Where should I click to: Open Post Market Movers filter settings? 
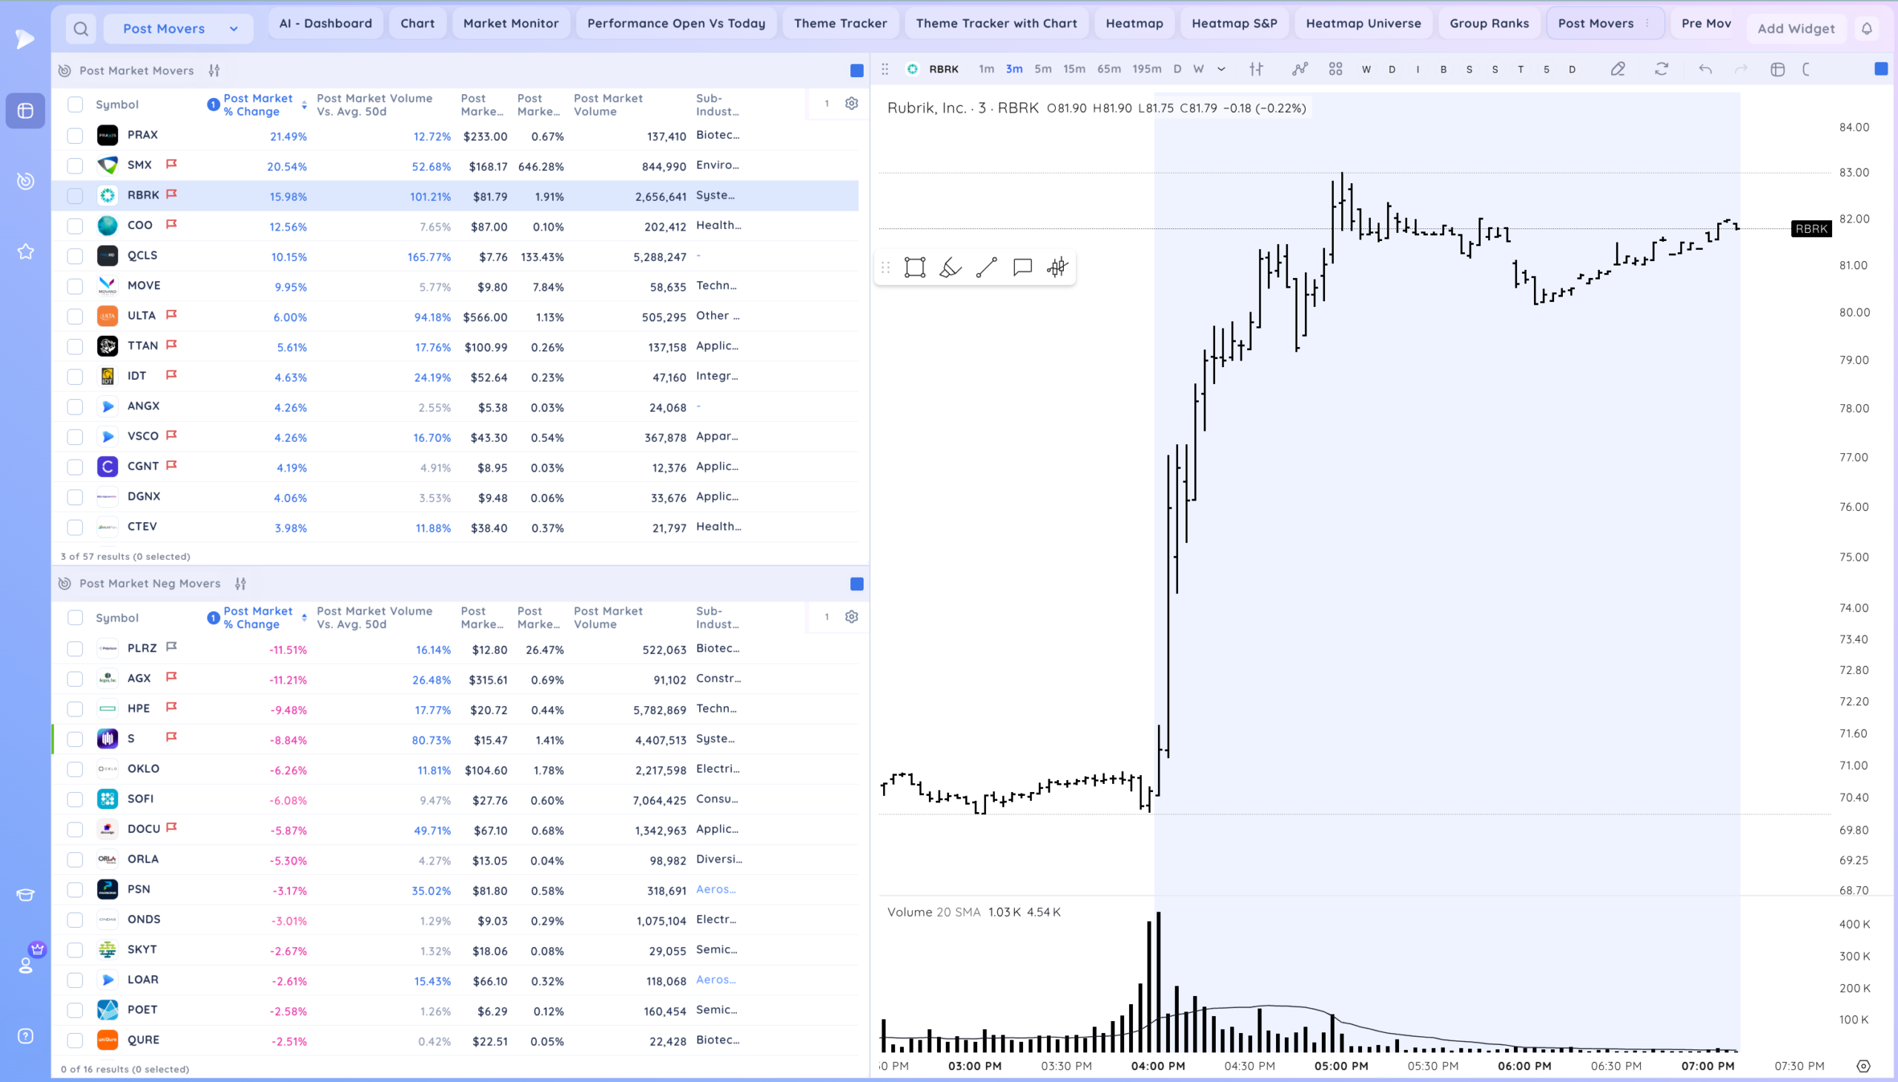(214, 70)
